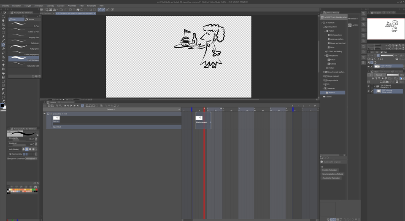Click Erstellte Materialien filter button
The image size is (405, 221).
pyautogui.click(x=329, y=170)
